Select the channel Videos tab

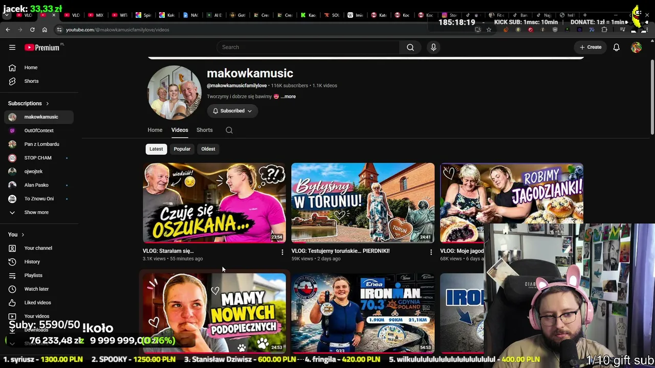click(180, 130)
